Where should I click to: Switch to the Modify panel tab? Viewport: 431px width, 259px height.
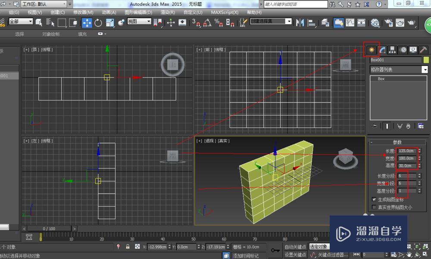point(382,50)
